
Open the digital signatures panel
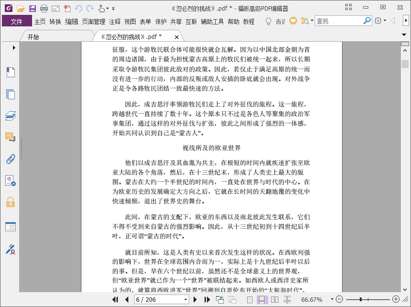point(11,180)
